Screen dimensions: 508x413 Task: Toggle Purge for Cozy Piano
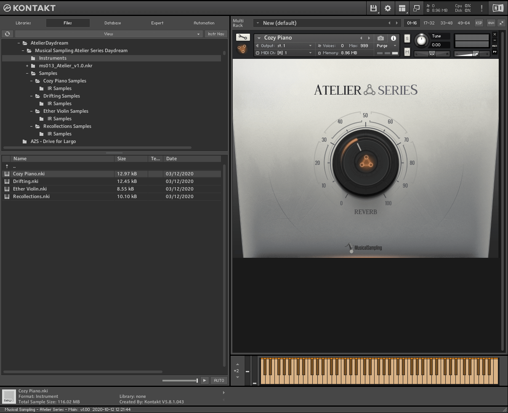382,45
